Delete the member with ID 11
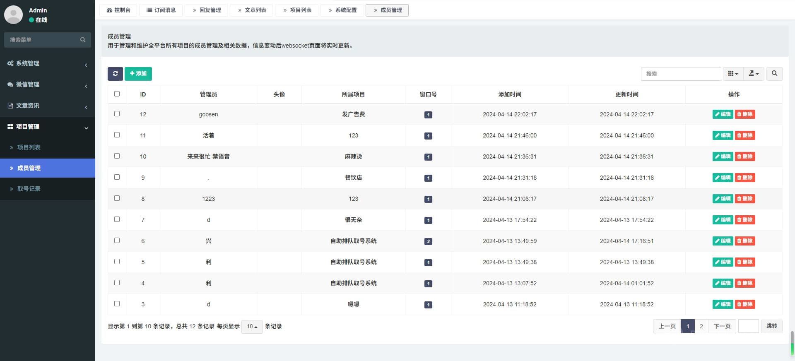795x361 pixels. (744, 135)
